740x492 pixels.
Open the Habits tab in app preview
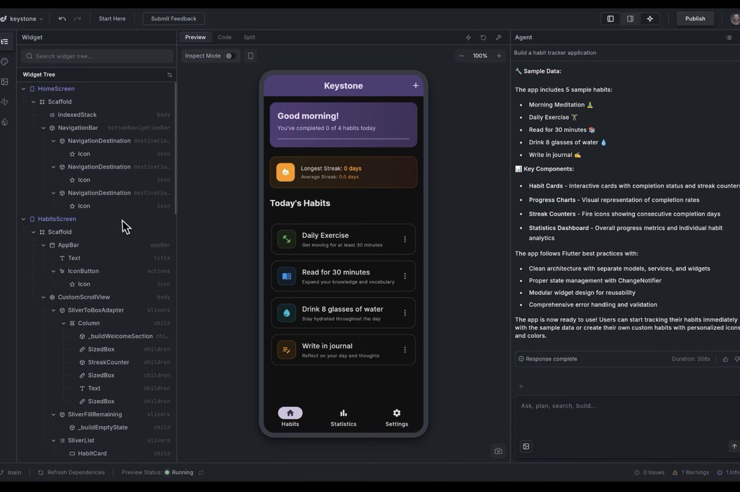click(x=290, y=417)
